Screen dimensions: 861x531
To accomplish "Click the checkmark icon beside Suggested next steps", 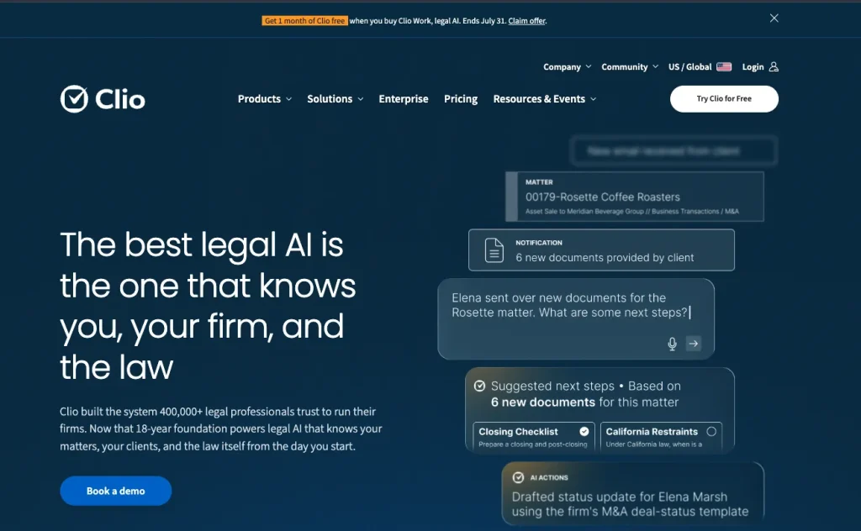I will click(x=479, y=386).
